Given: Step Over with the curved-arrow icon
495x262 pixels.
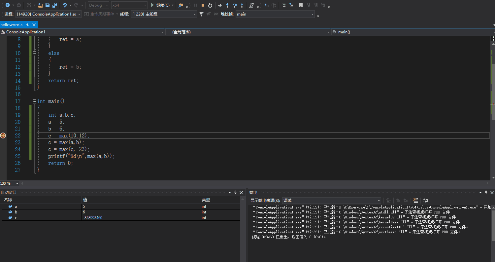Looking at the screenshot, I should coord(235,5).
